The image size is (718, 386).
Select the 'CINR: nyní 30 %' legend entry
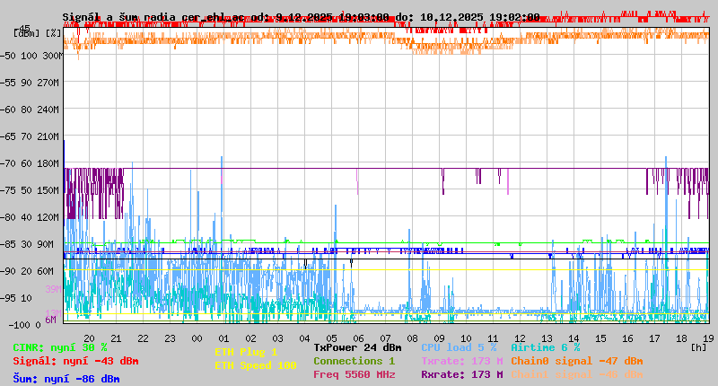point(60,348)
